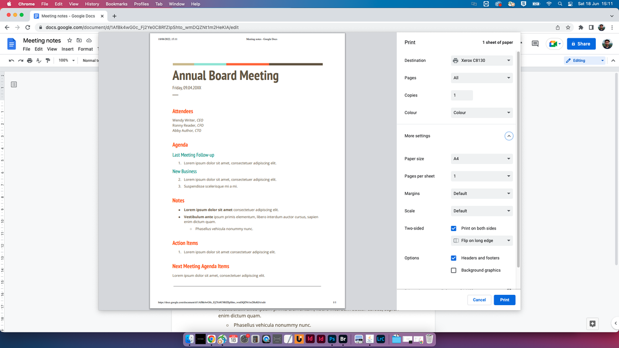
Task: Click the Print button
Action: (x=504, y=300)
